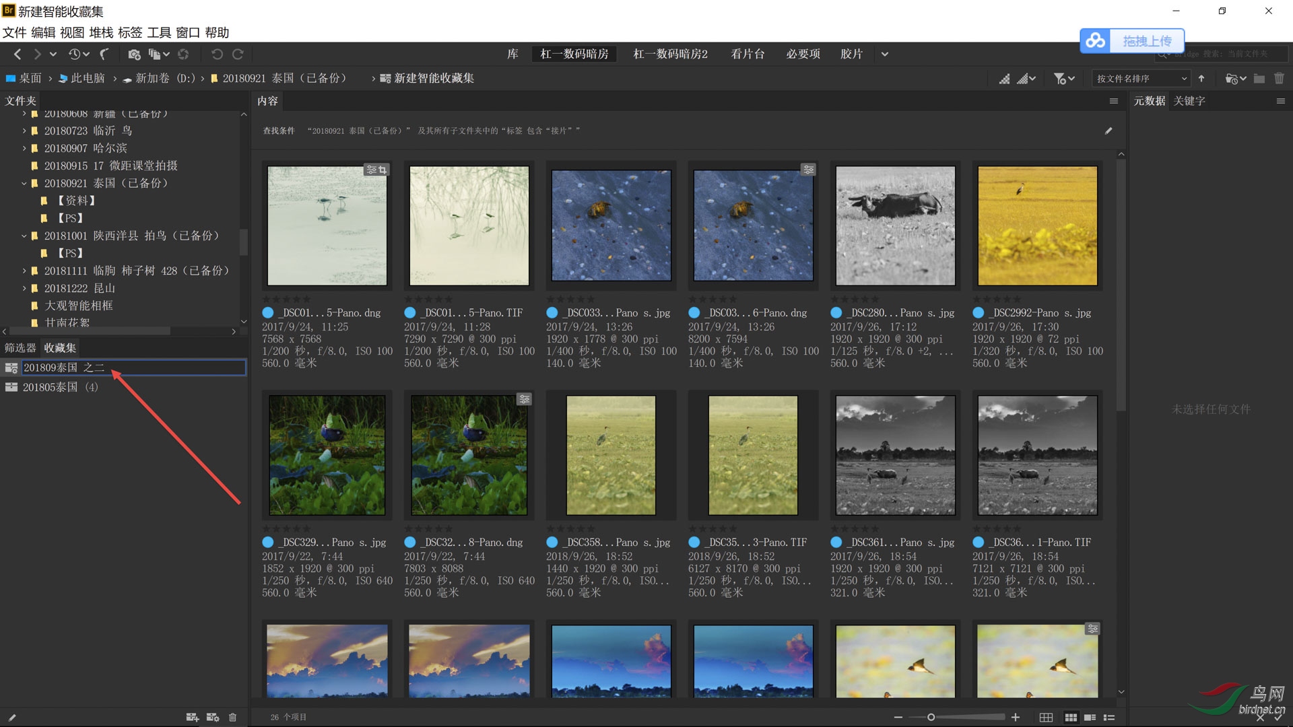Image resolution: width=1293 pixels, height=727 pixels.
Task: Adjust the thumbnail size slider handle
Action: pos(931,718)
